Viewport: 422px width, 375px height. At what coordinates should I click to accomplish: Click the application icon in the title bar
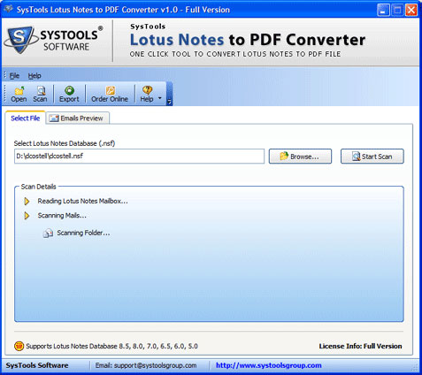point(8,10)
